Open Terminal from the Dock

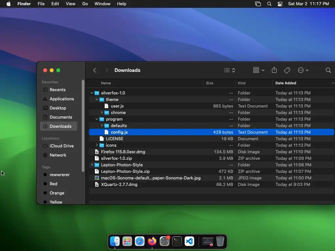coord(177,241)
